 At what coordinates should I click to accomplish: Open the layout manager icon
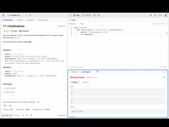pos(151,15)
